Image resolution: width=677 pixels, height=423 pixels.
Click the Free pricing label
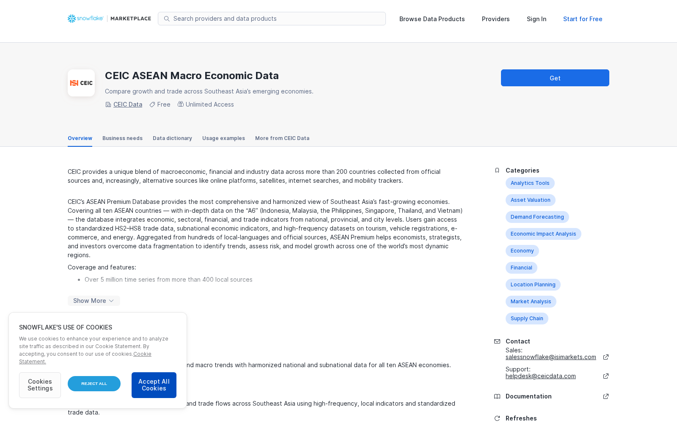164,104
